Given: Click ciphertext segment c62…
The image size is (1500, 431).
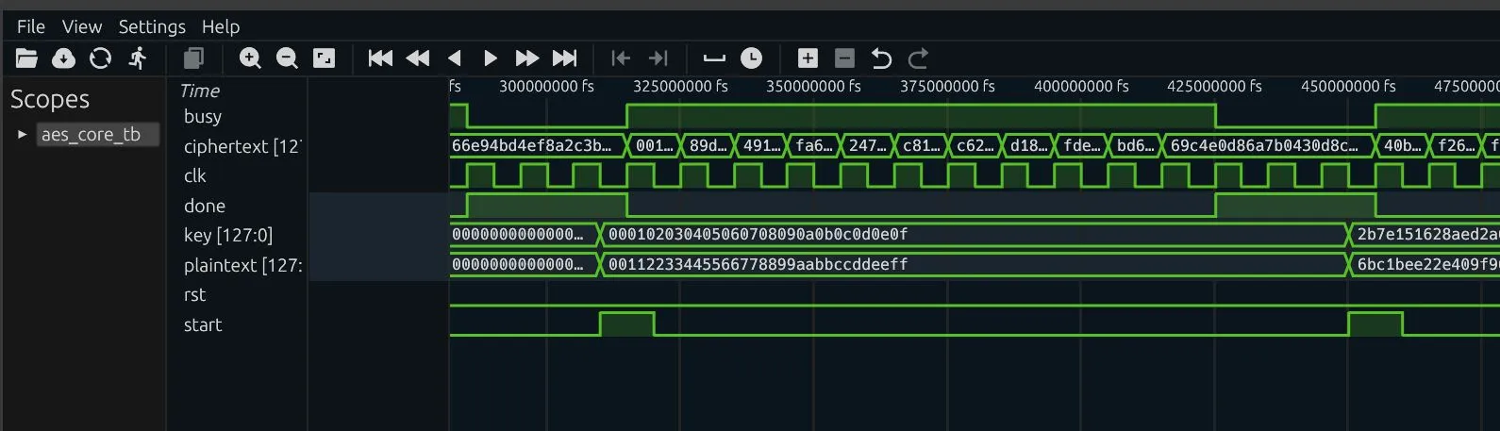Looking at the screenshot, I should pos(975,145).
